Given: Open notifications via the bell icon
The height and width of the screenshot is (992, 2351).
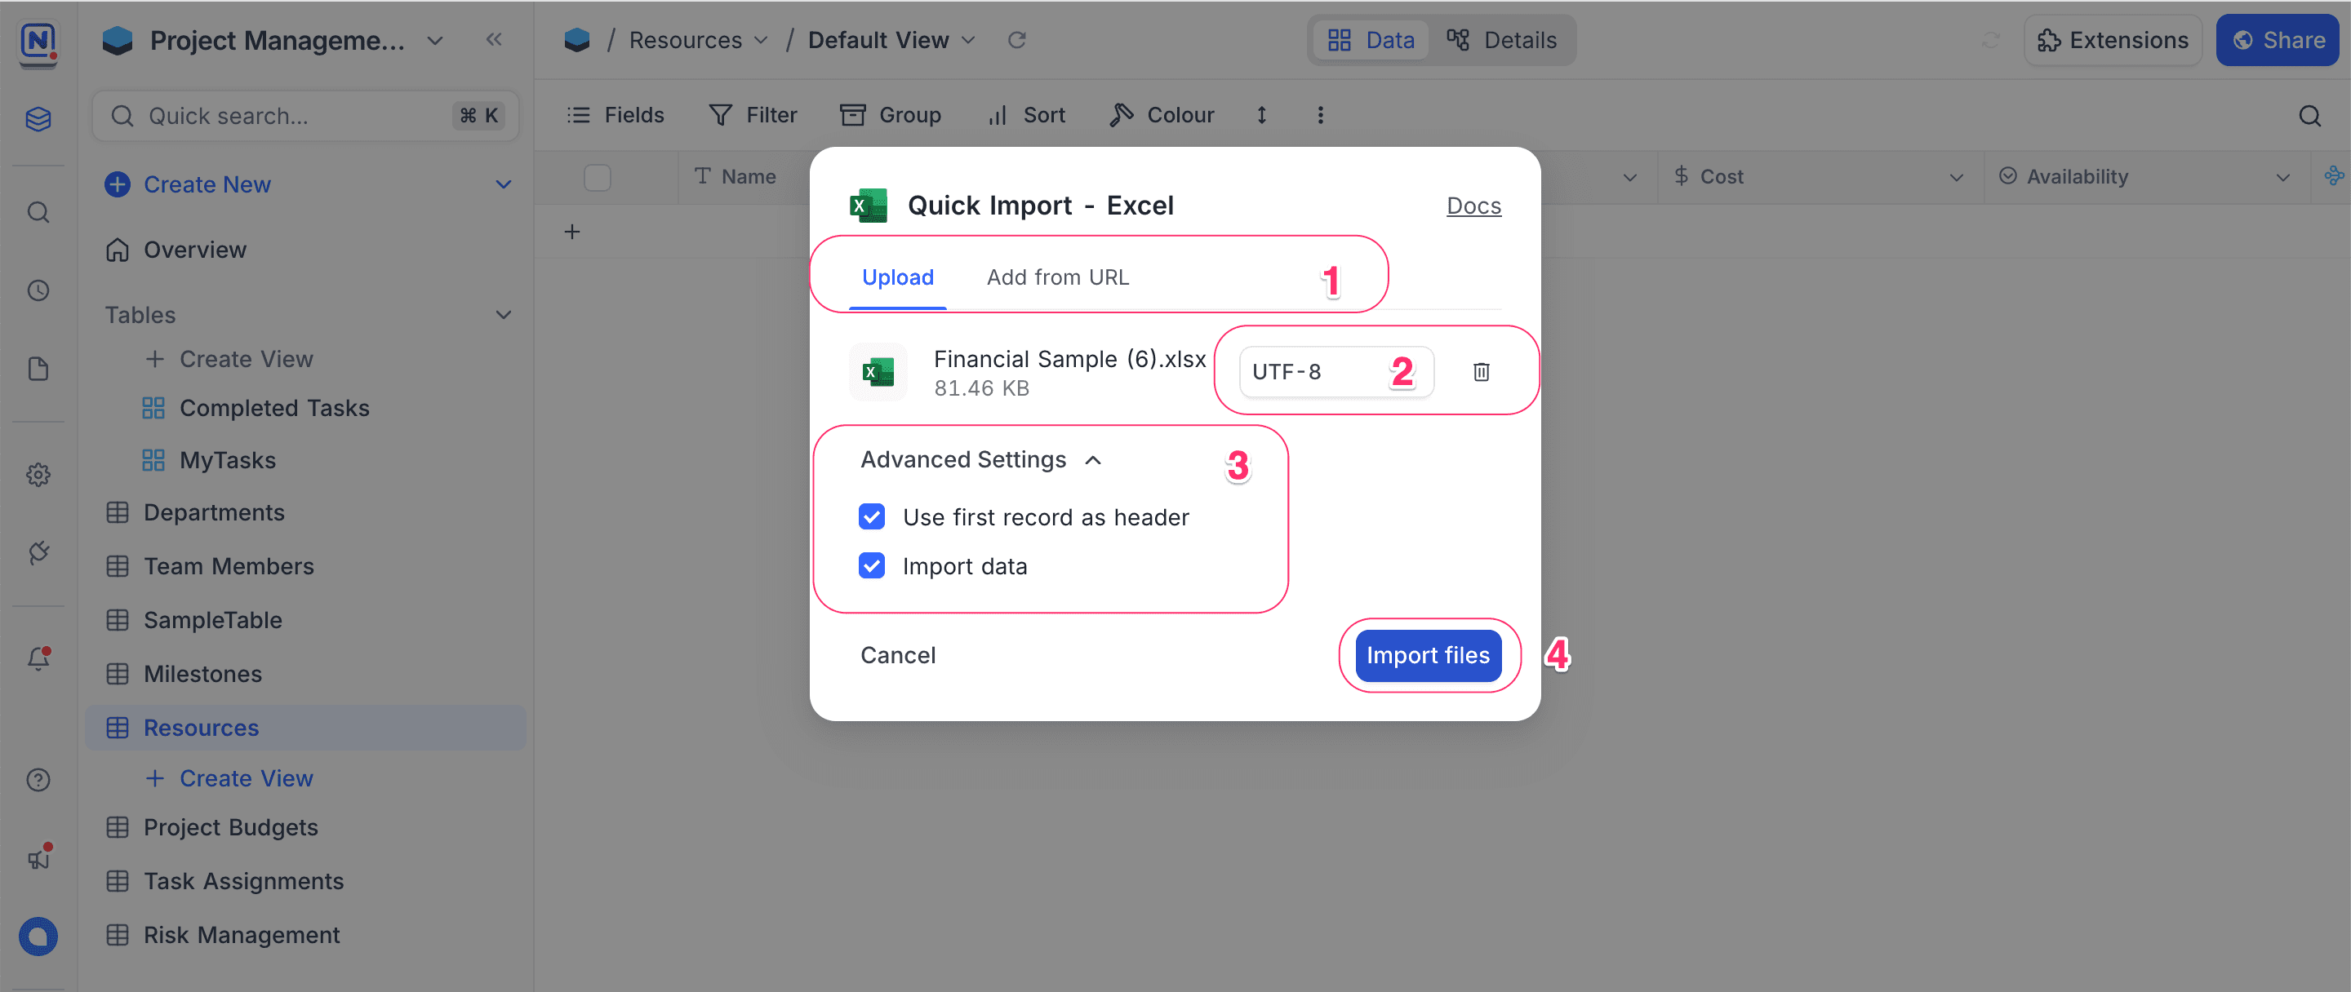Looking at the screenshot, I should pos(38,658).
